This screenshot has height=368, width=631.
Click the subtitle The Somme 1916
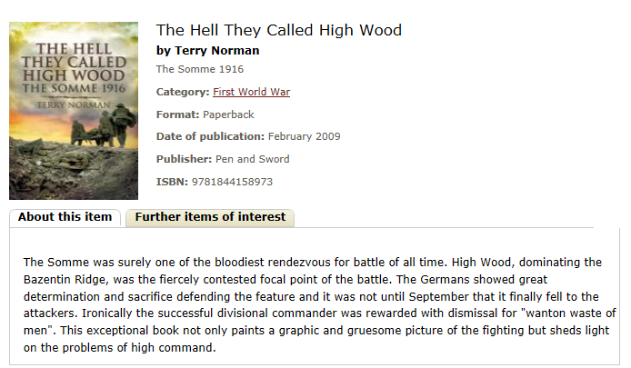click(200, 69)
